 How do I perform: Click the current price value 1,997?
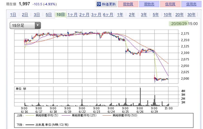tap(24, 4)
